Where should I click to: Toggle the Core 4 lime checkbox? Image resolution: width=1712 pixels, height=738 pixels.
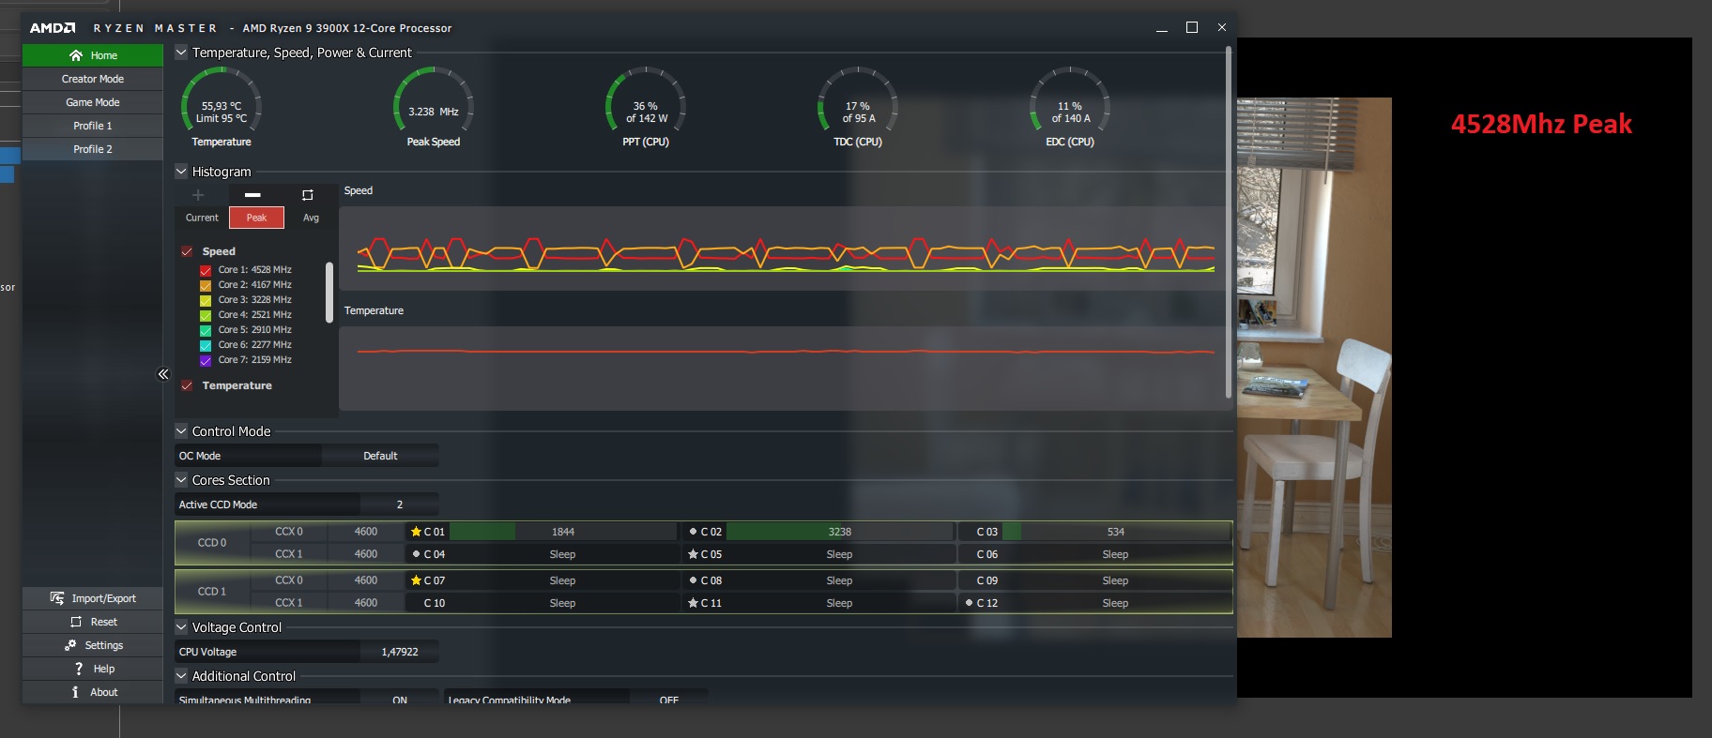pos(206,315)
